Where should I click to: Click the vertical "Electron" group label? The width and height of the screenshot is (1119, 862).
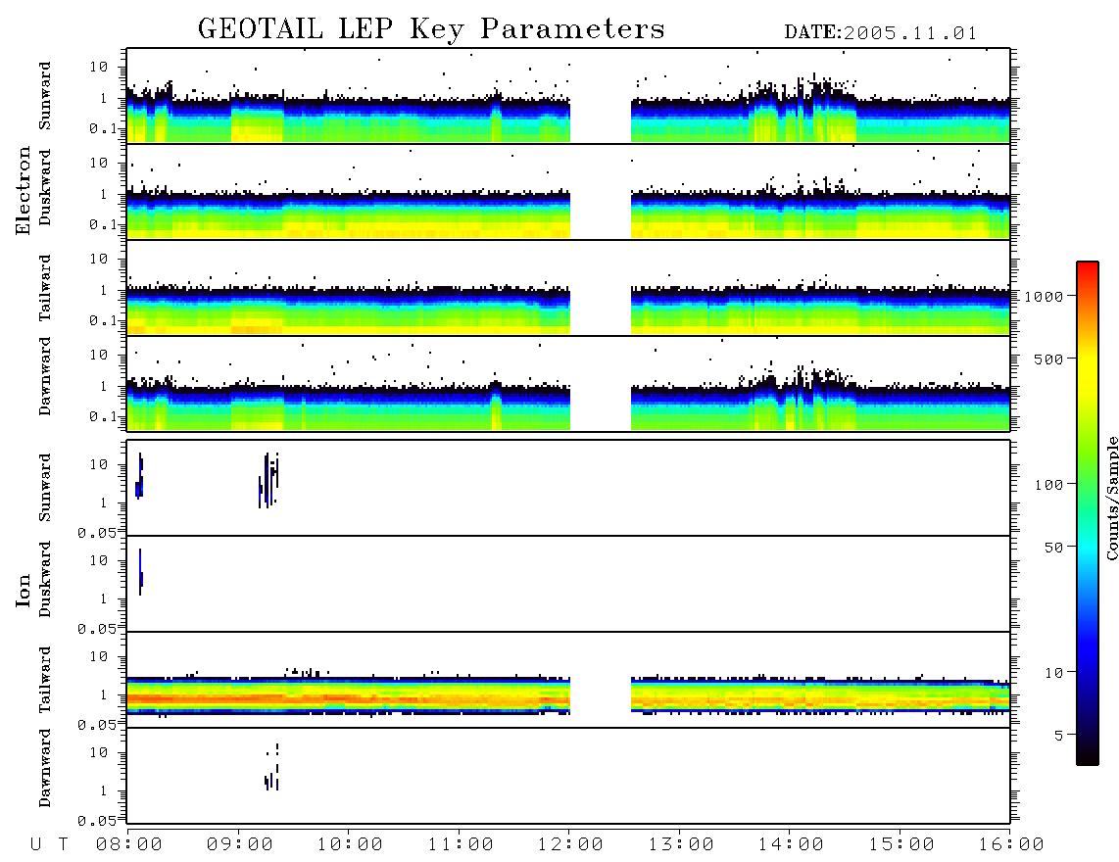coord(24,190)
